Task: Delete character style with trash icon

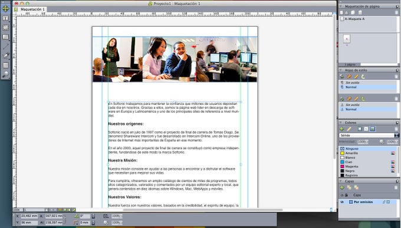Action: click(x=396, y=98)
